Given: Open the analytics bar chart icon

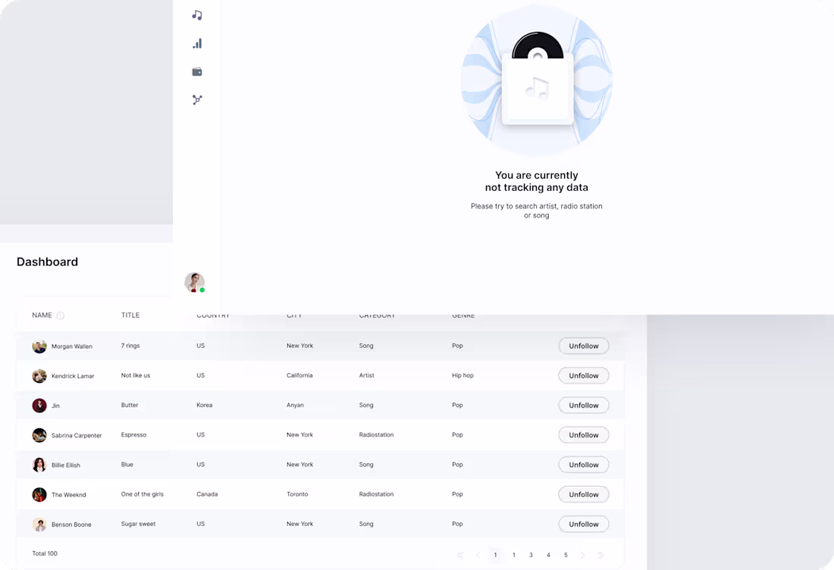Looking at the screenshot, I should point(196,43).
